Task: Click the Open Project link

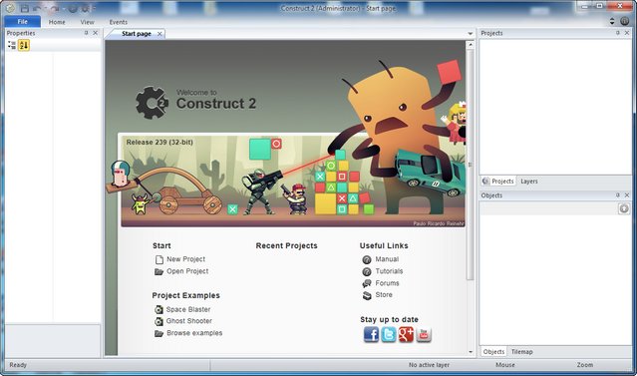Action: pos(187,271)
